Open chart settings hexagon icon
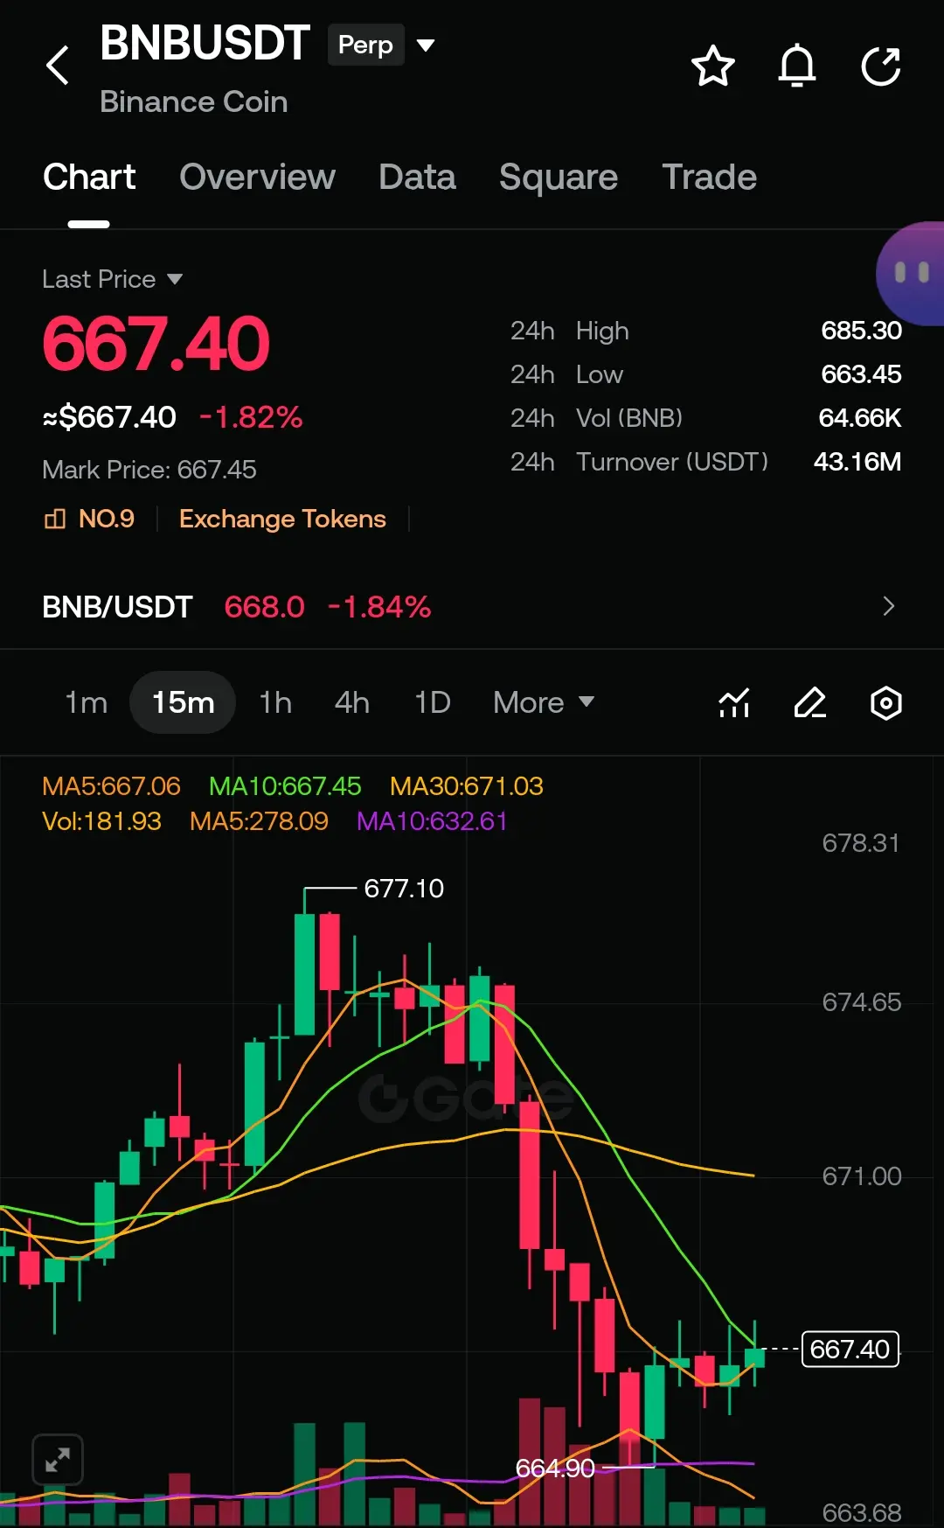 pos(886,702)
